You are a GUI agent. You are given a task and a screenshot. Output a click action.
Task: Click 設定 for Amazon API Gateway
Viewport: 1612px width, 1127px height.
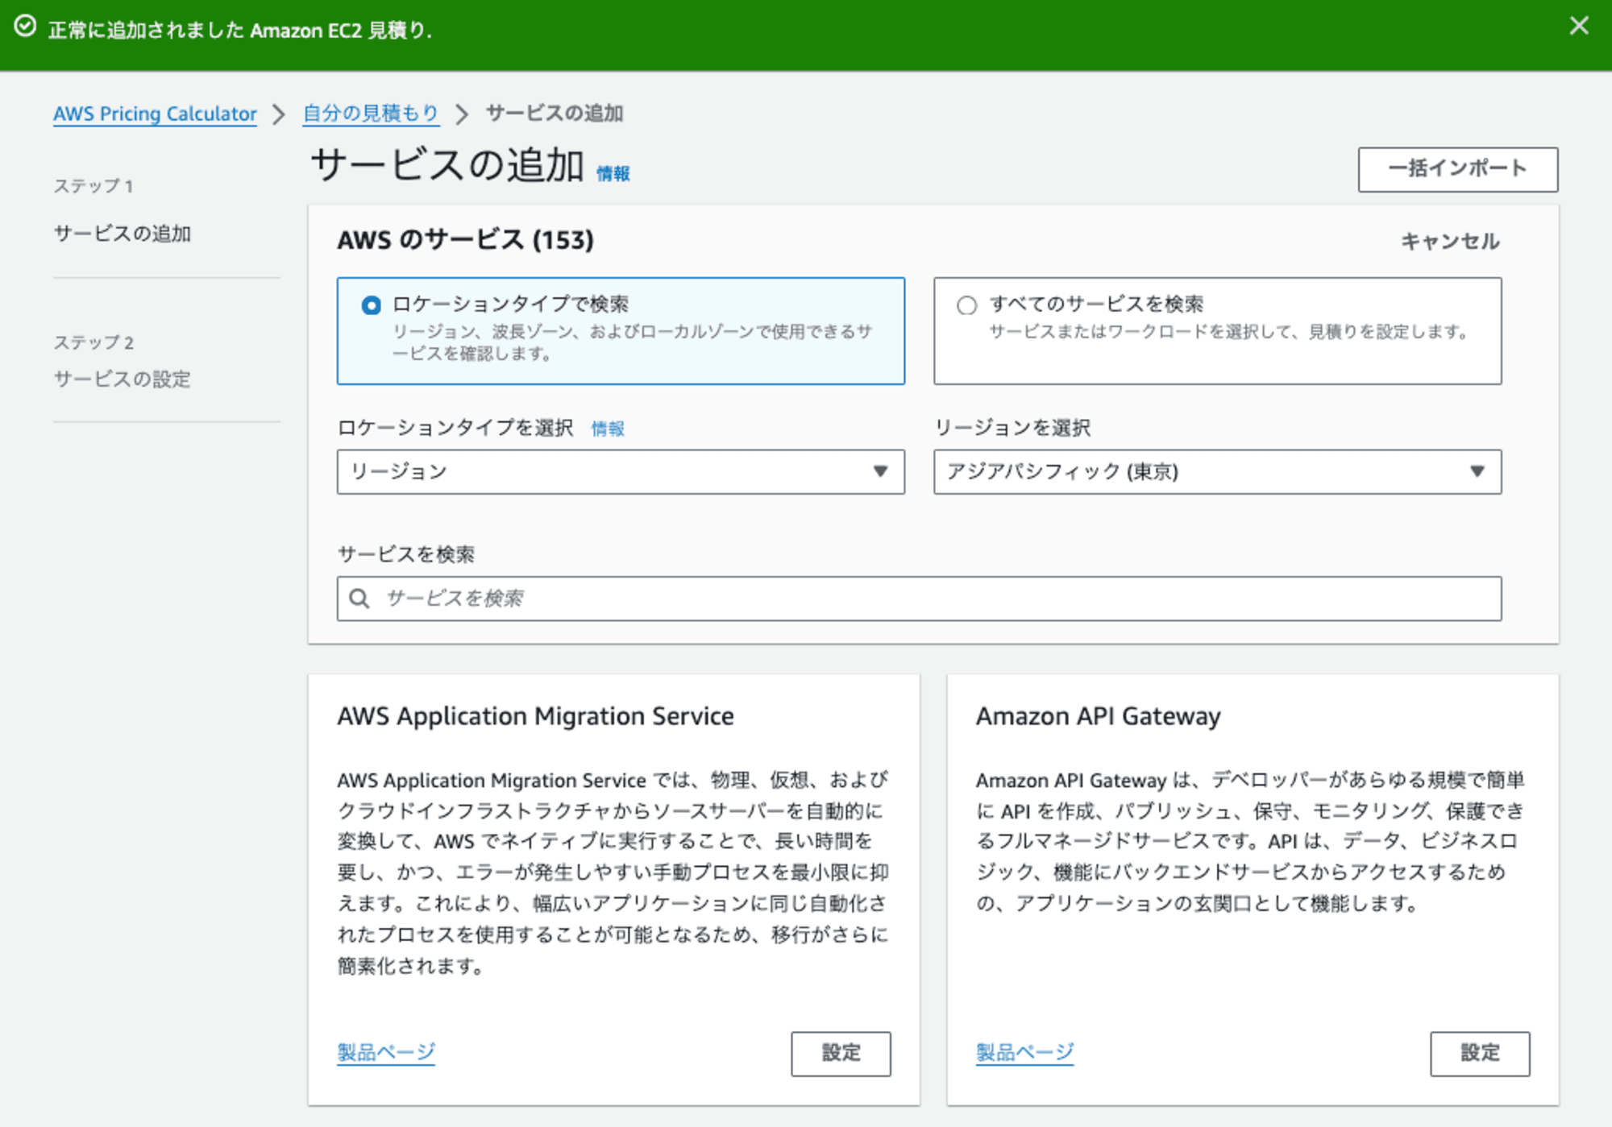click(x=1480, y=1054)
